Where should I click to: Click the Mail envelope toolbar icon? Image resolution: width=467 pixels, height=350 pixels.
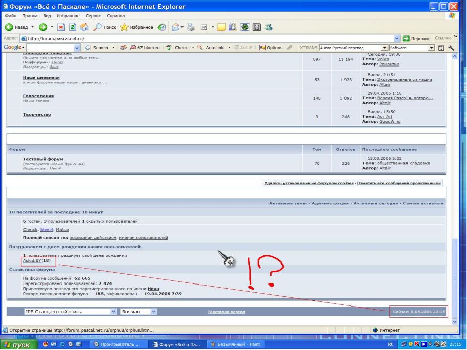pos(173,27)
